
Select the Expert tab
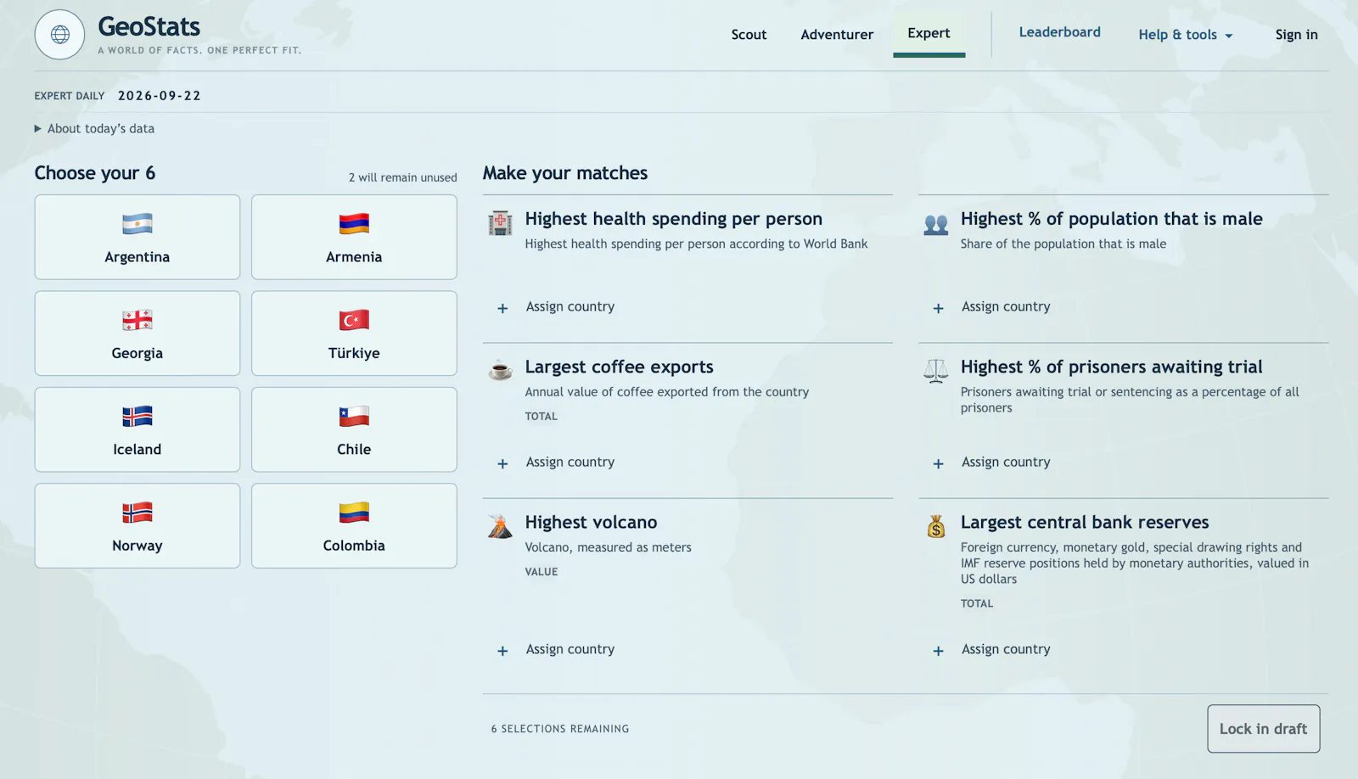tap(929, 33)
